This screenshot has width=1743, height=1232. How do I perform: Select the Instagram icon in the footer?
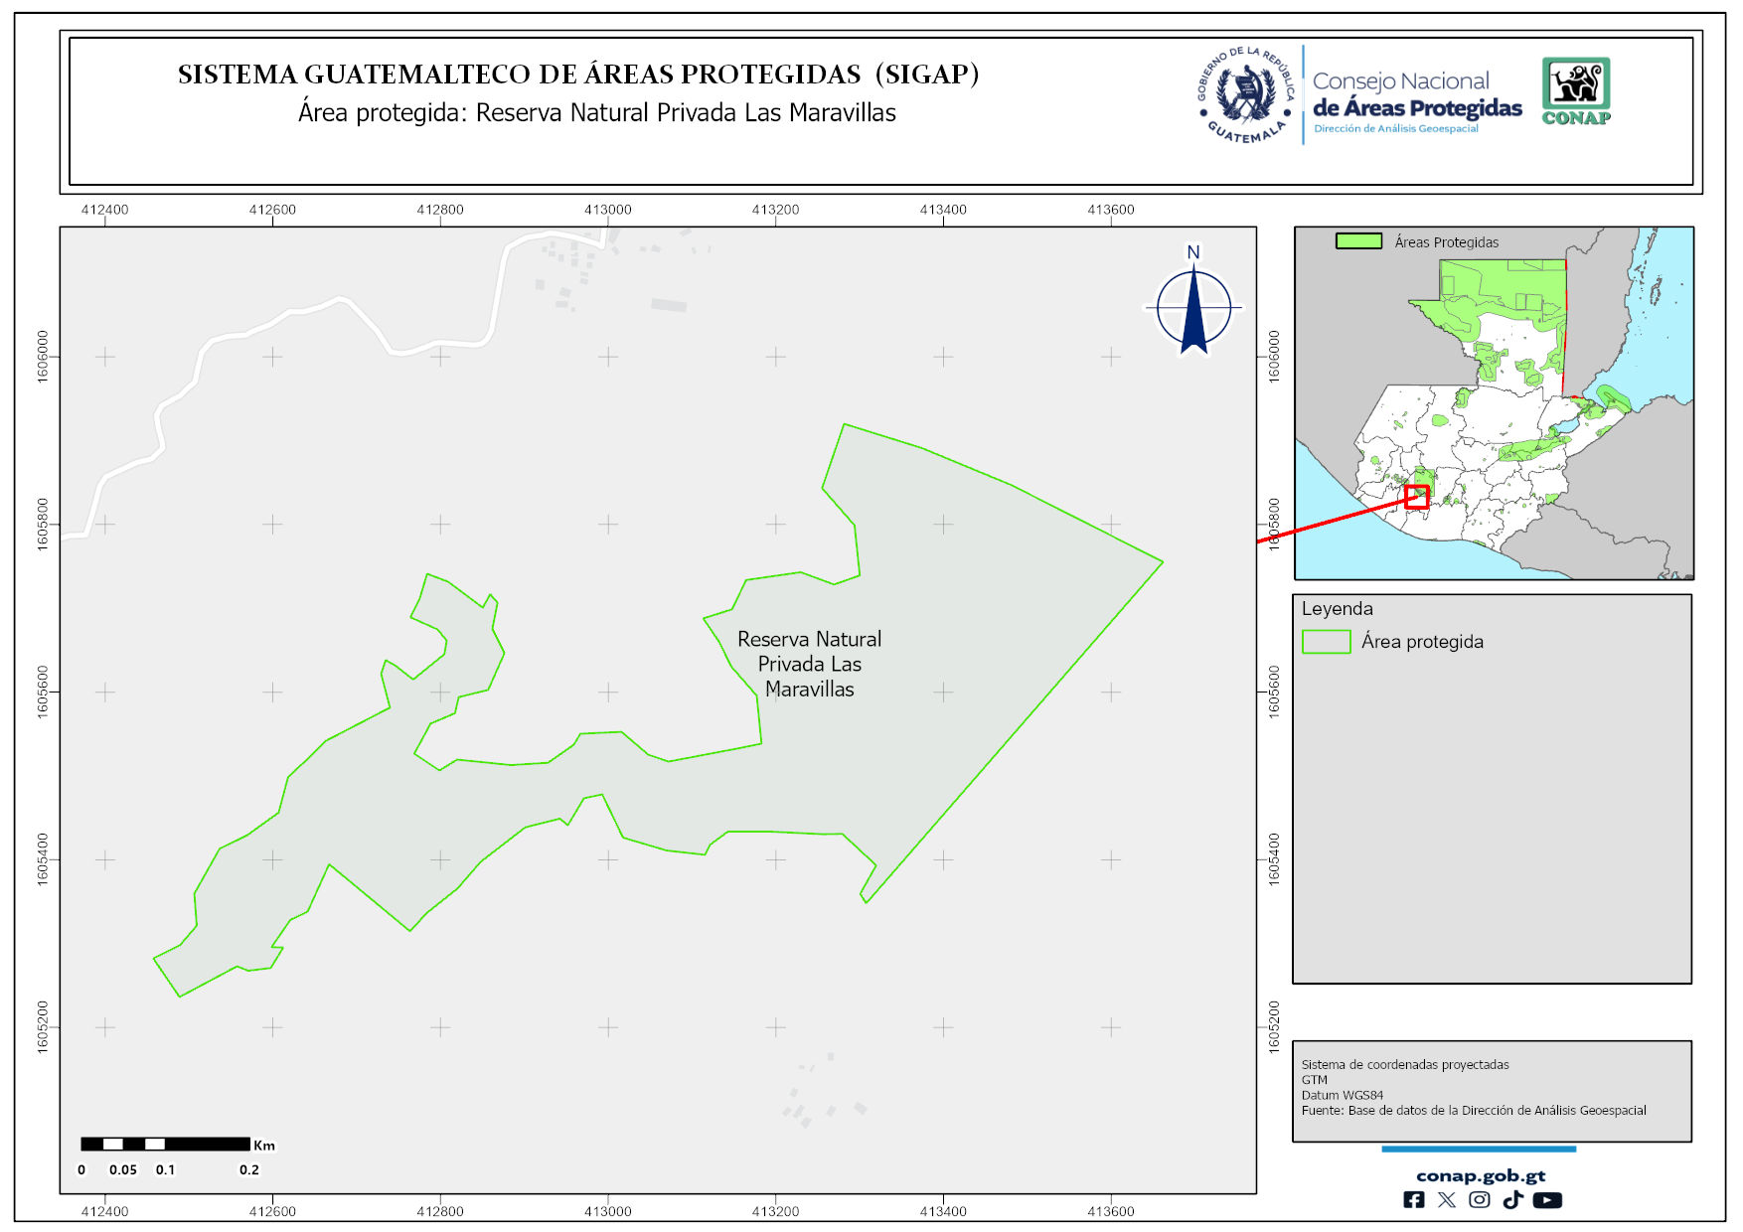coord(1480,1200)
